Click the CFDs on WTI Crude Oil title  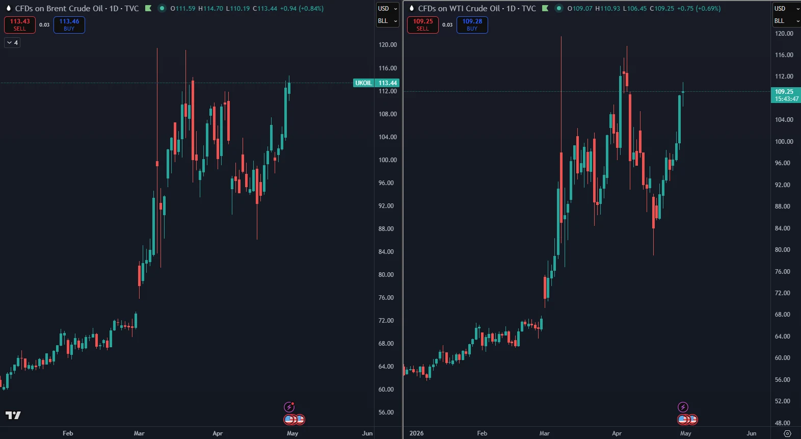[476, 8]
